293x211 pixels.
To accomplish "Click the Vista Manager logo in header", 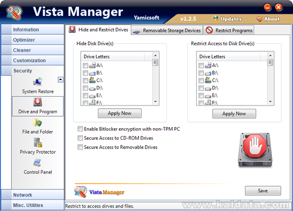I will point(14,13).
